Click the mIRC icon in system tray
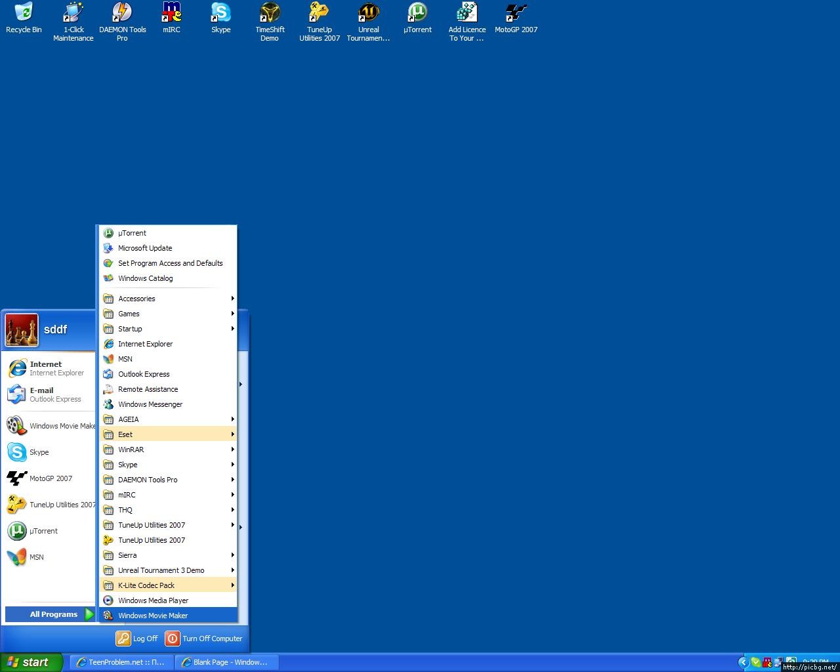The height and width of the screenshot is (672, 840). coord(767,662)
